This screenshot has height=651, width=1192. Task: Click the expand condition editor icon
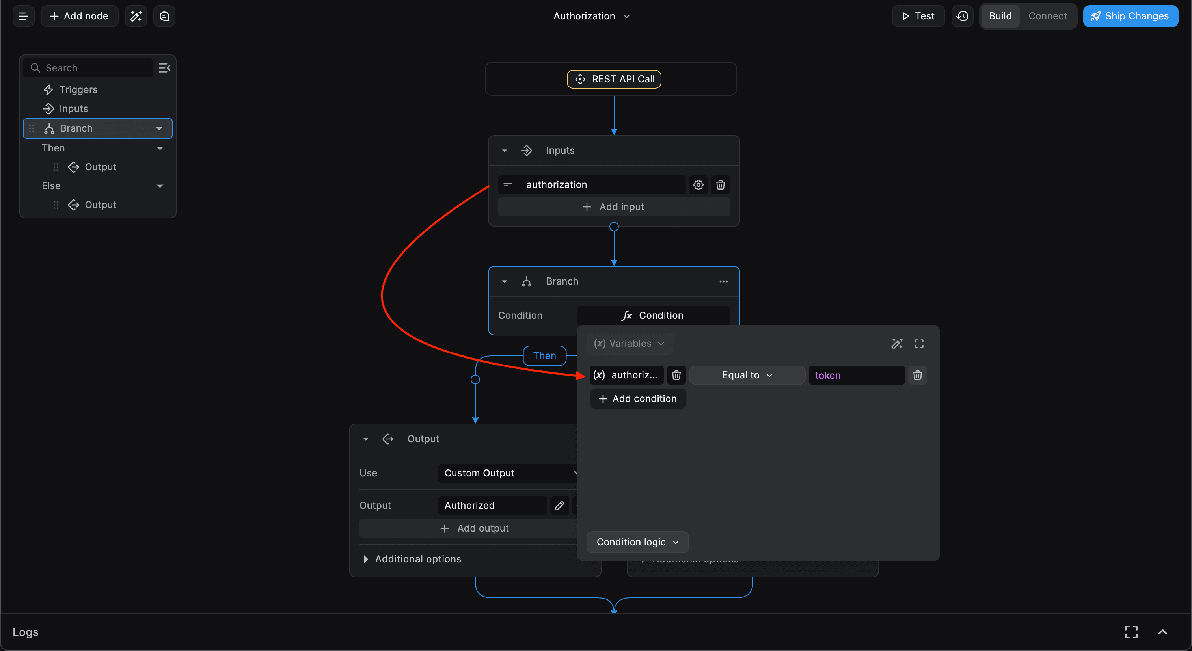920,343
